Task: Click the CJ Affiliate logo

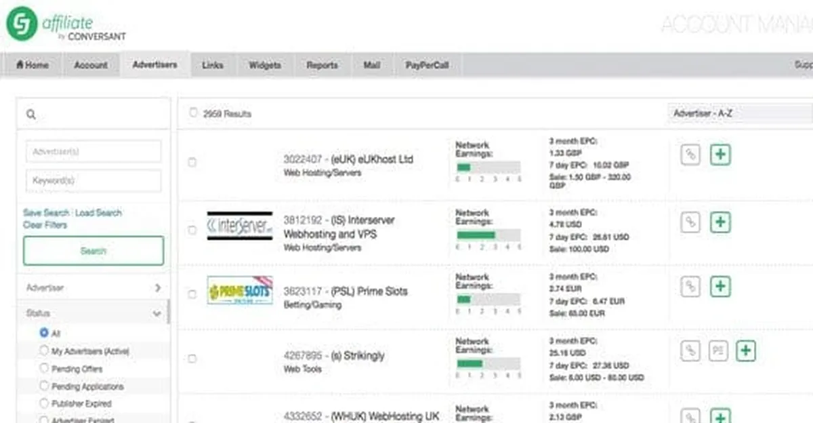Action: [x=66, y=25]
